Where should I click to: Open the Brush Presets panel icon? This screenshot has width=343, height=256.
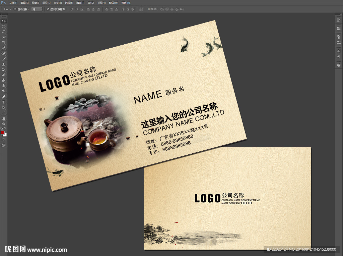[x=339, y=43]
